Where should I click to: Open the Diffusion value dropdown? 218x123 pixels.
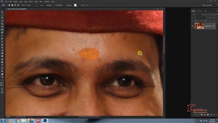(91, 5)
